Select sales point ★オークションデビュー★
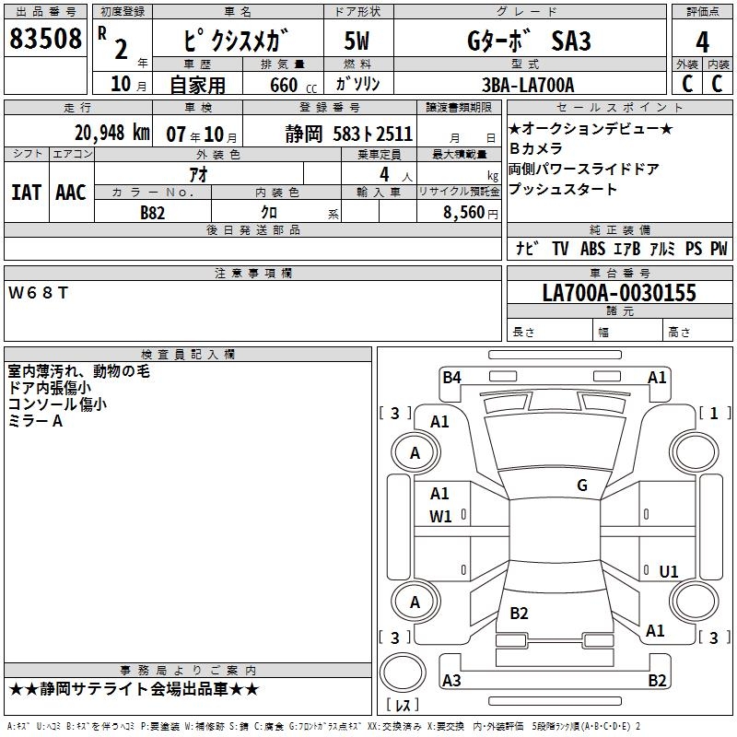Viewport: 737px width, 737px height. click(x=591, y=128)
